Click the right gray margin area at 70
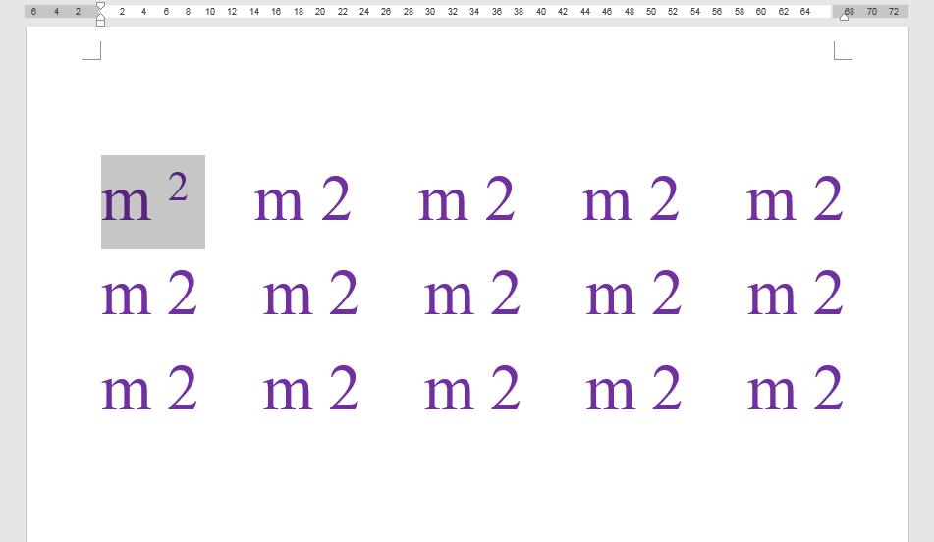934x542 pixels. [871, 12]
